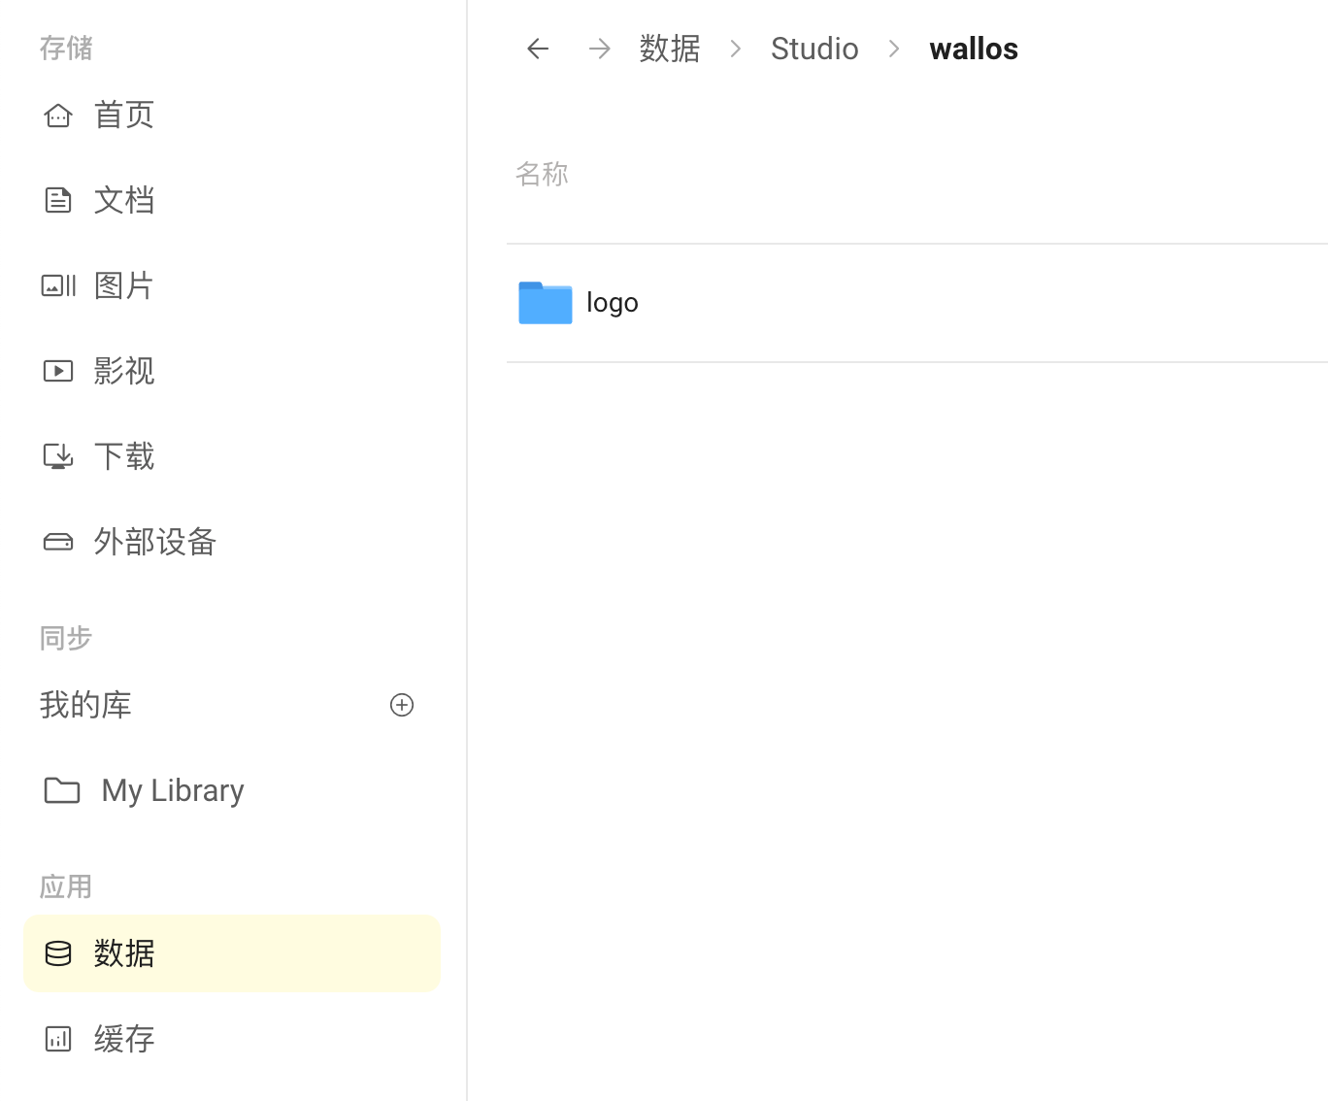Click the blue logo folder icon
This screenshot has width=1328, height=1101.
pyautogui.click(x=546, y=303)
